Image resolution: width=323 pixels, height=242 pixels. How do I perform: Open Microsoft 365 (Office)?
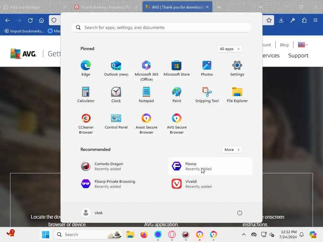pyautogui.click(x=146, y=71)
